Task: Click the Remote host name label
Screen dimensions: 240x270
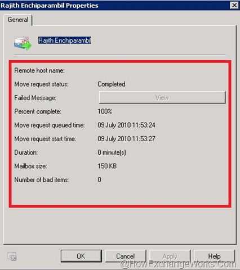Action: (x=39, y=70)
